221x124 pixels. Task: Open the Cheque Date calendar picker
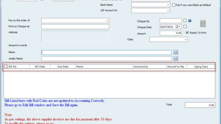178,27
